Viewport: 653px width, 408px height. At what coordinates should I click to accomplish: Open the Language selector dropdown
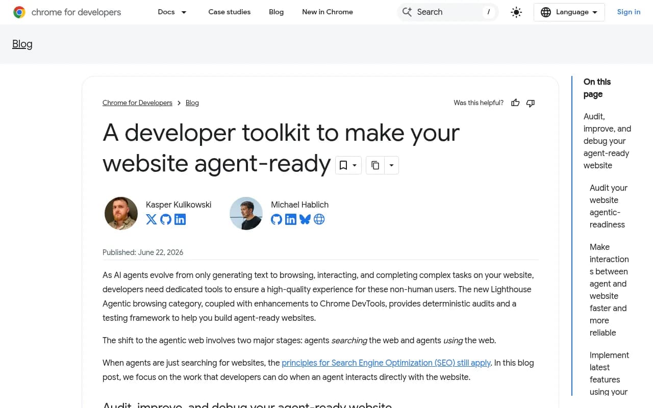click(x=569, y=12)
